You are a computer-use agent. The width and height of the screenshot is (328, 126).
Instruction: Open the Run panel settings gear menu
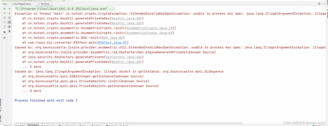coord(319,4)
